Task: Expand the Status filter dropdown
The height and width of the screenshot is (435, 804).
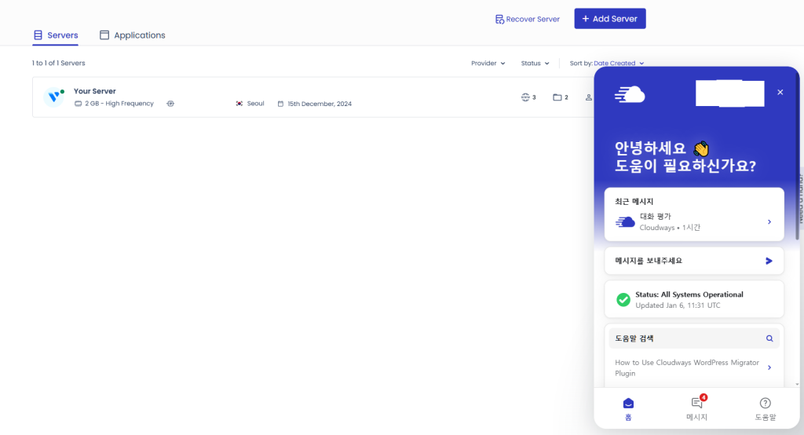Action: click(x=535, y=63)
